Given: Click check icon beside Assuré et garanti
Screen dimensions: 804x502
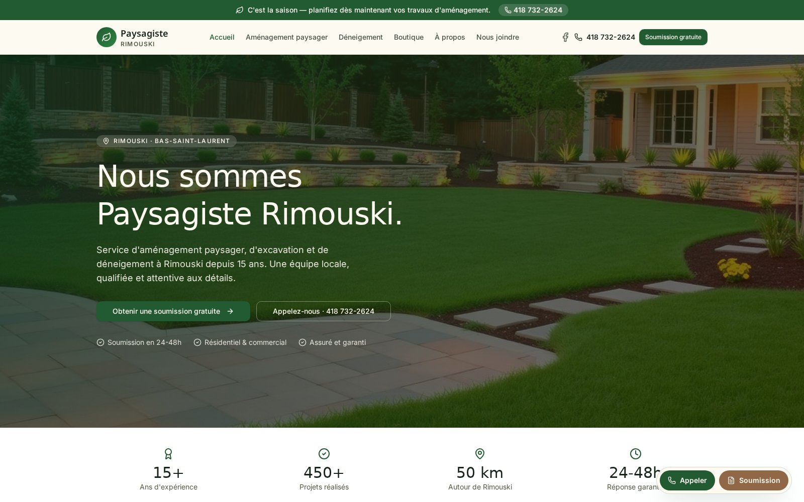Looking at the screenshot, I should [x=303, y=342].
